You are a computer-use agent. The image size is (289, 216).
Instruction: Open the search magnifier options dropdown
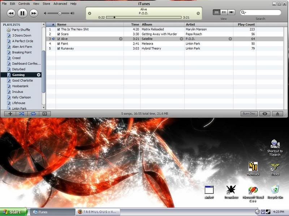243,12
